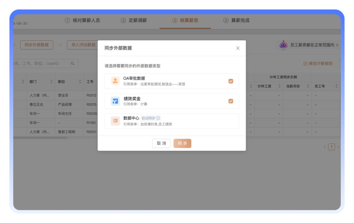Go to step 算薪完成
Image resolution: width=354 pixels, height=223 pixels.
pos(236,20)
